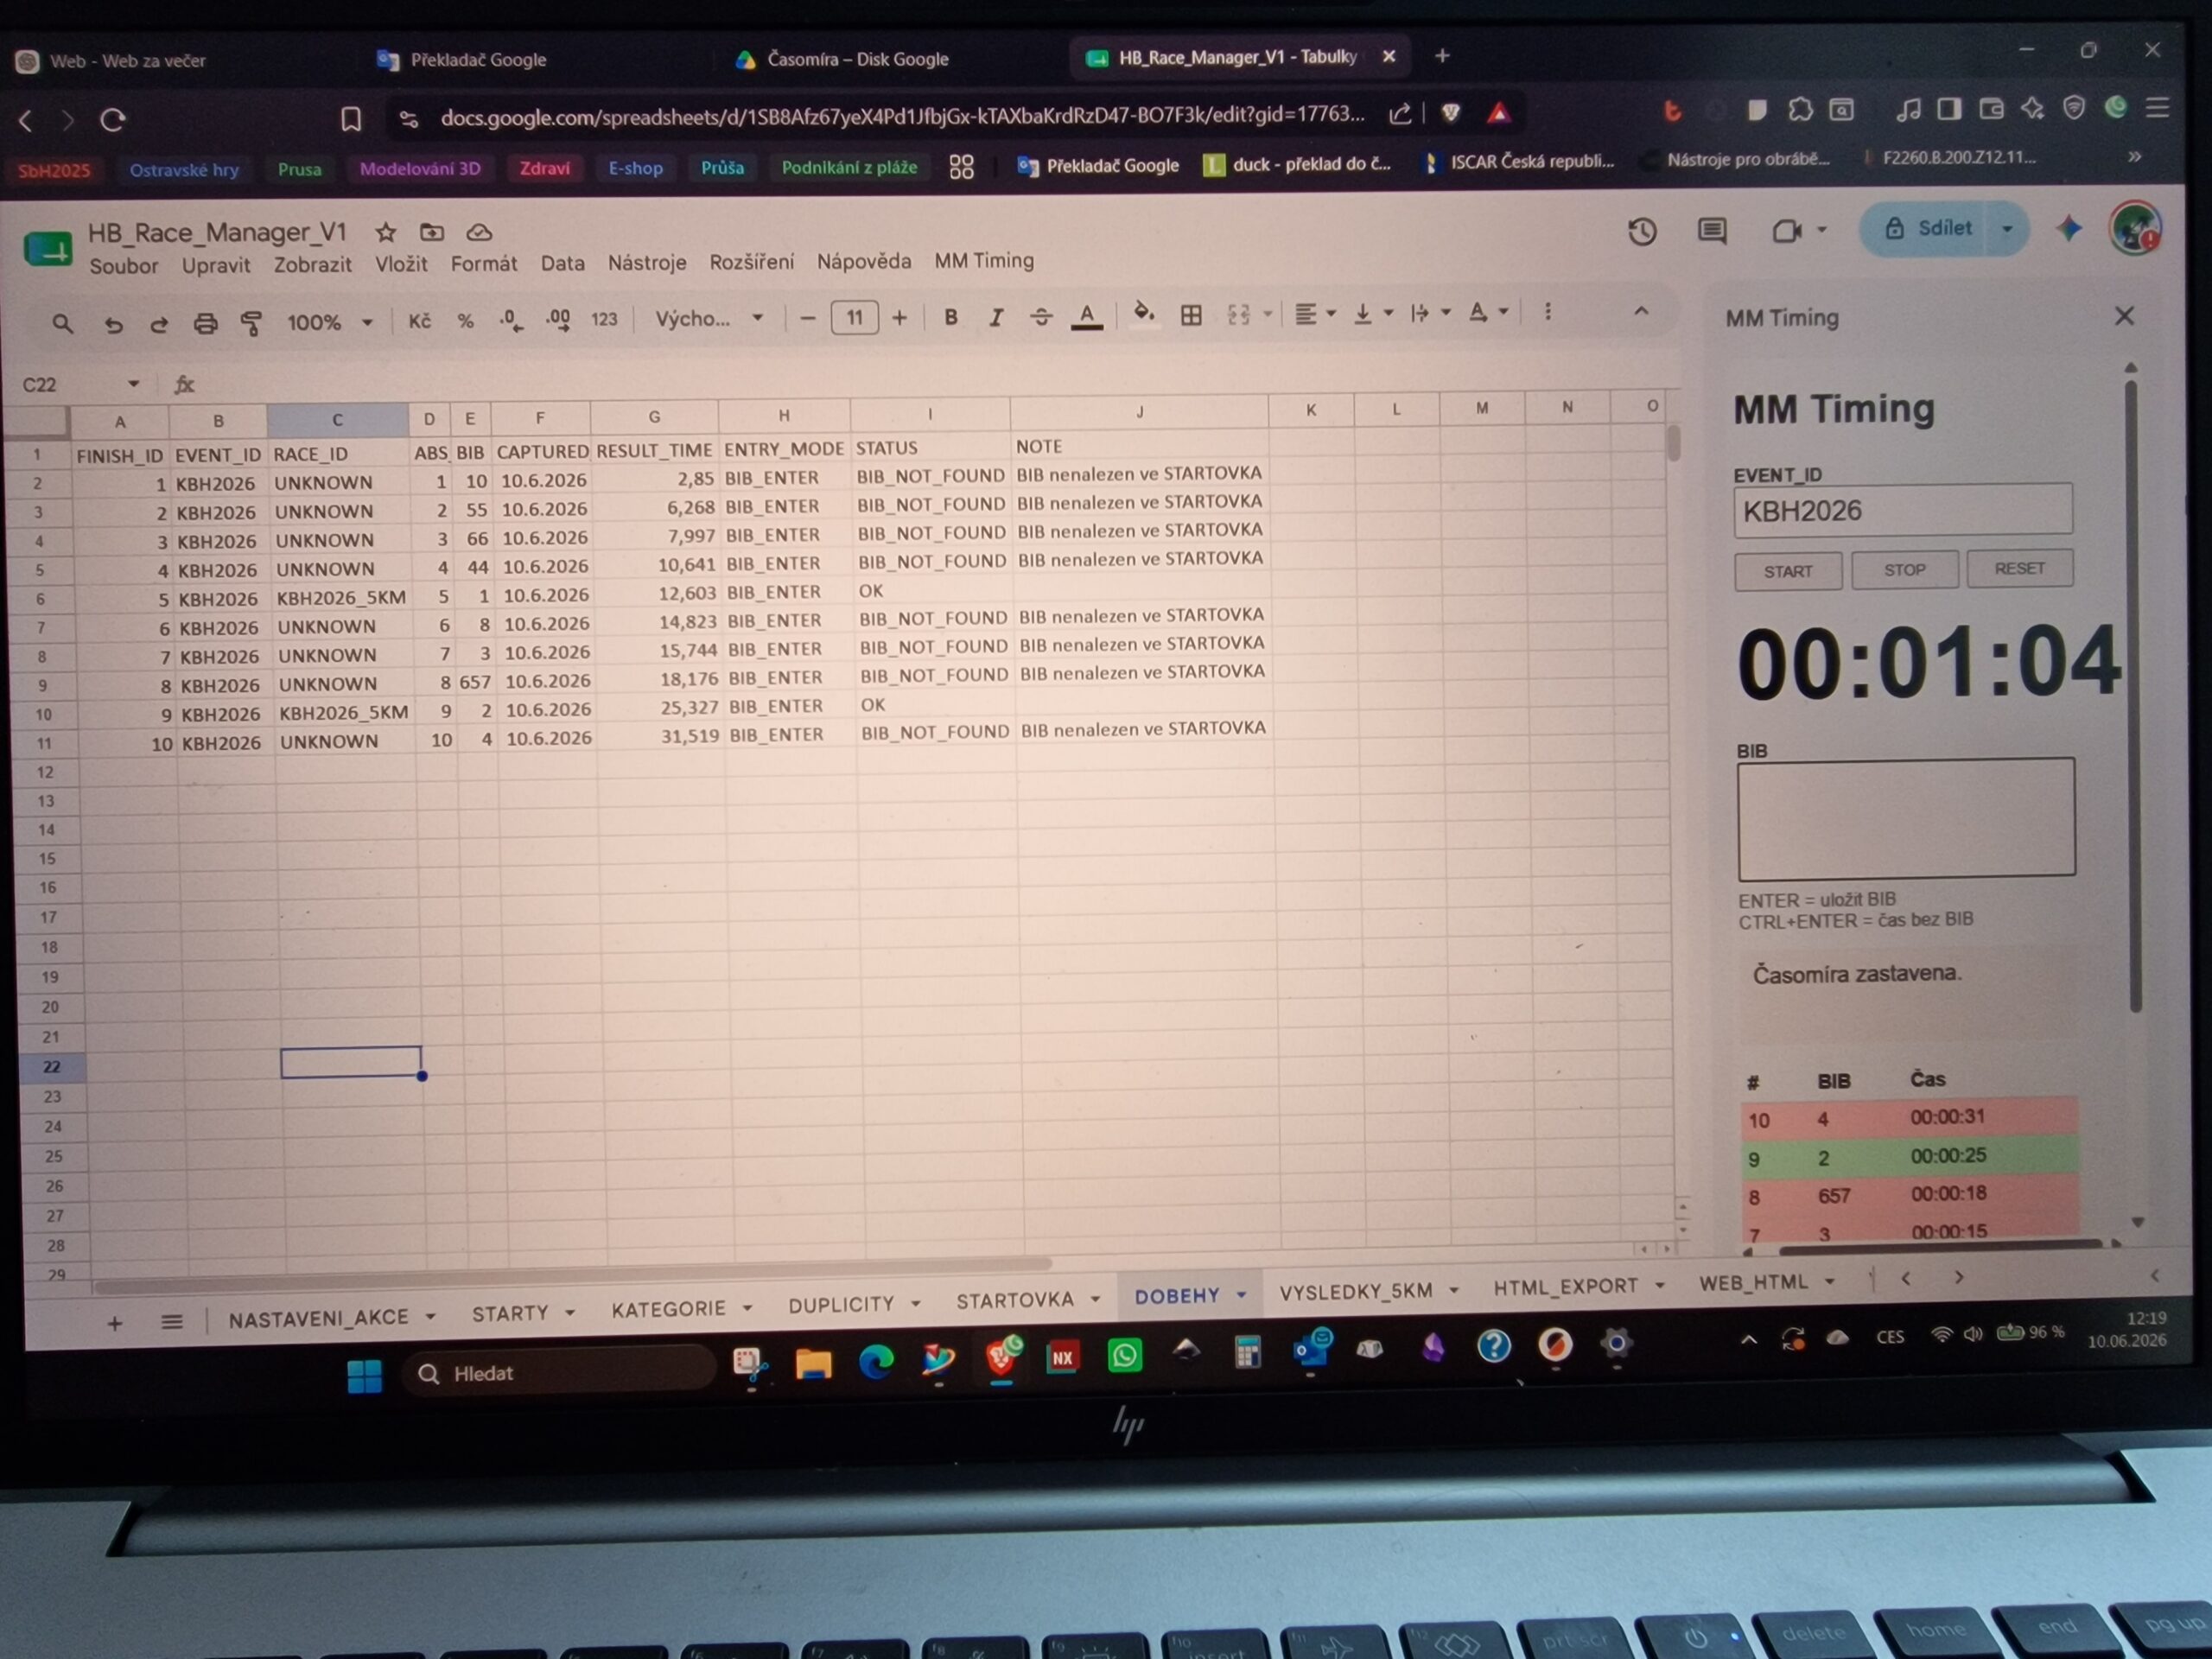The width and height of the screenshot is (2212, 1659).
Task: Toggle italic formatting
Action: (996, 317)
